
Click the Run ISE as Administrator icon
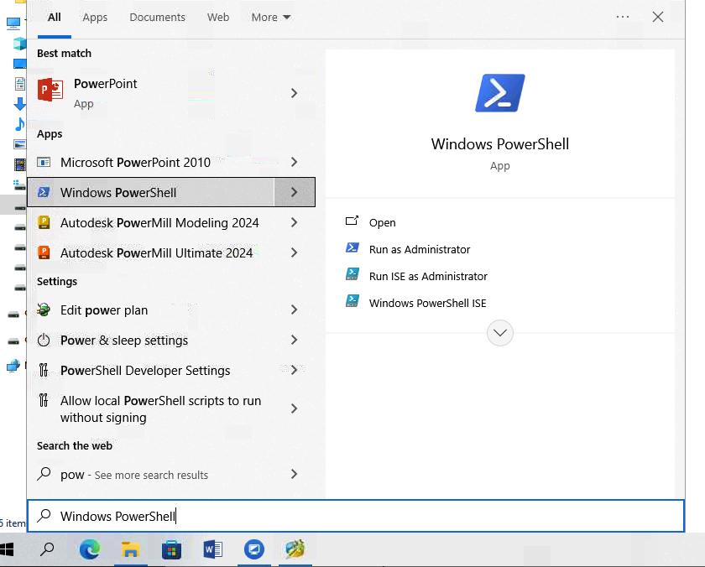tap(352, 274)
